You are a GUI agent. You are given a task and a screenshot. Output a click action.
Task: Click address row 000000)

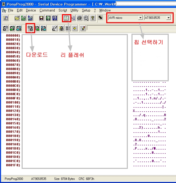13,36
